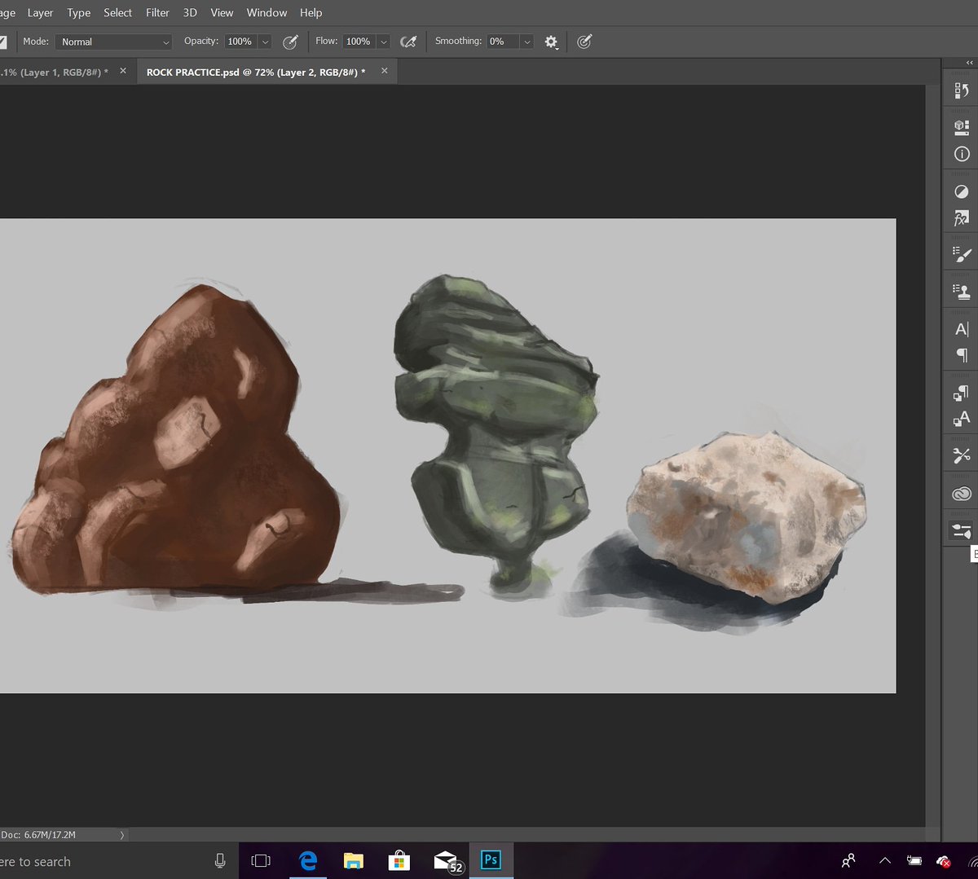978x879 pixels.
Task: Open the Adjustments panel icon
Action: [x=962, y=192]
